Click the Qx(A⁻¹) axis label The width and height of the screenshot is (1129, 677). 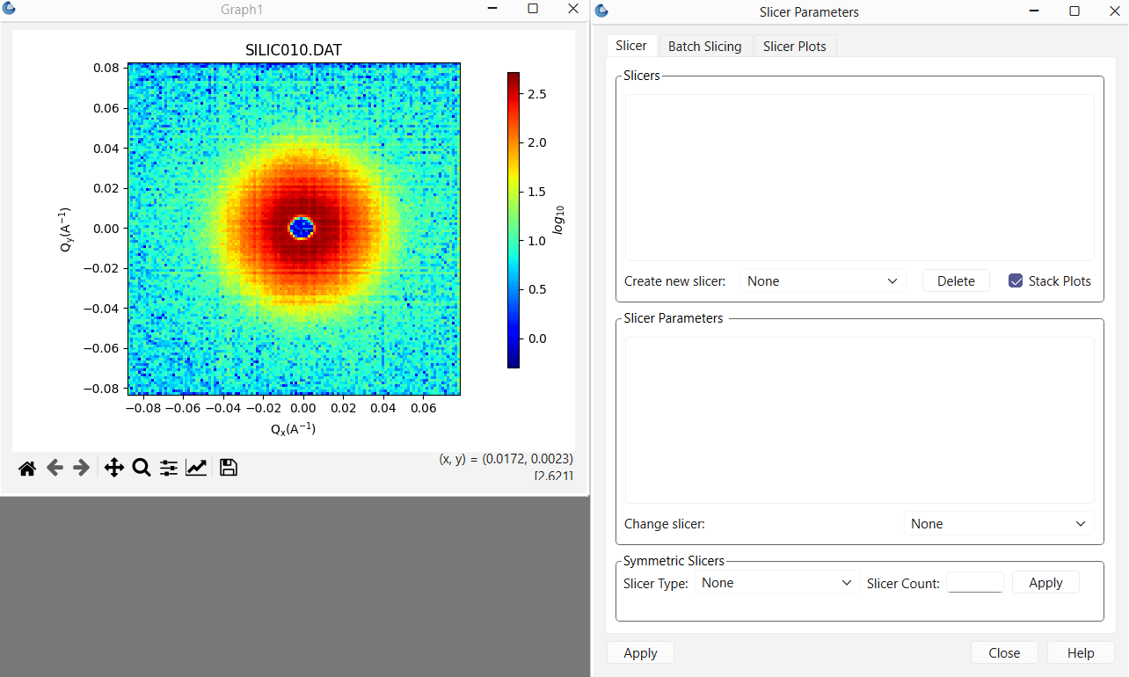pos(294,429)
